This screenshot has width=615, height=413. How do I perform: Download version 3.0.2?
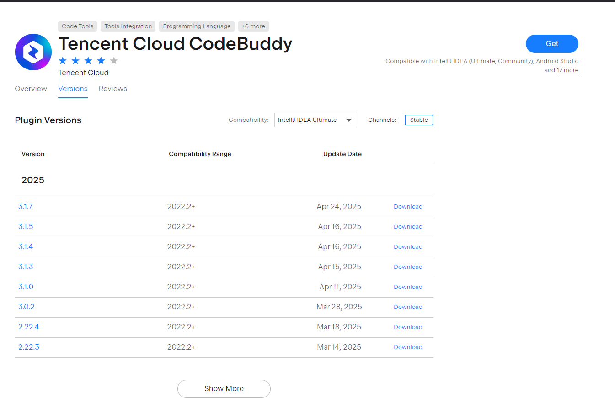point(408,307)
